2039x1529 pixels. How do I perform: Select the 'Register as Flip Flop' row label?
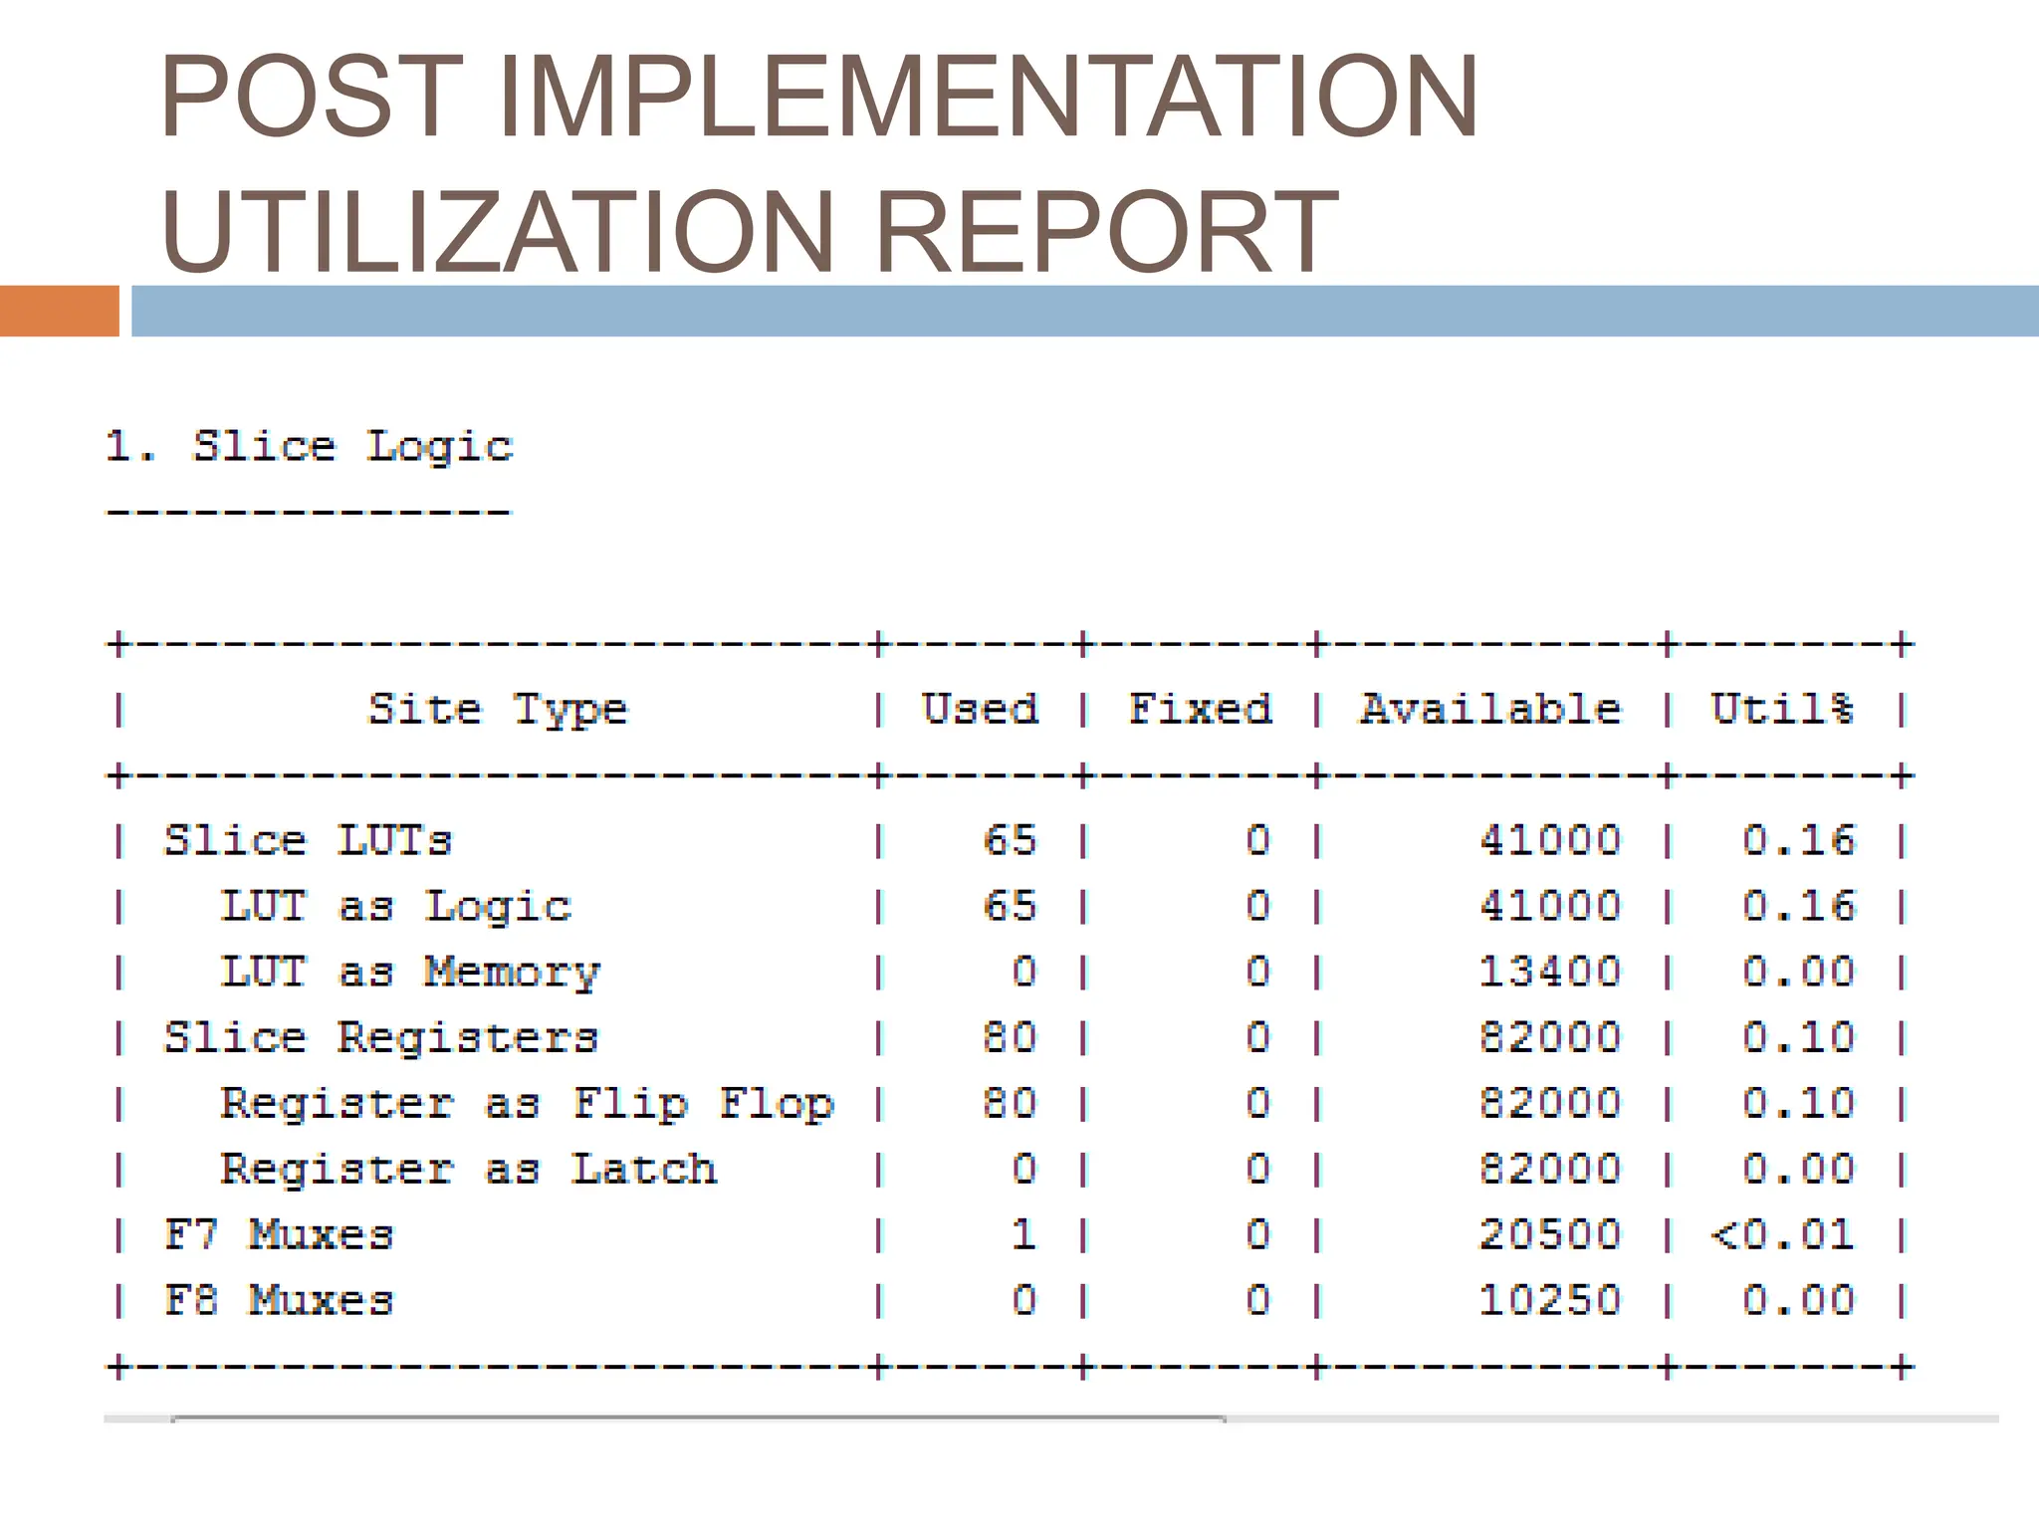(527, 1104)
